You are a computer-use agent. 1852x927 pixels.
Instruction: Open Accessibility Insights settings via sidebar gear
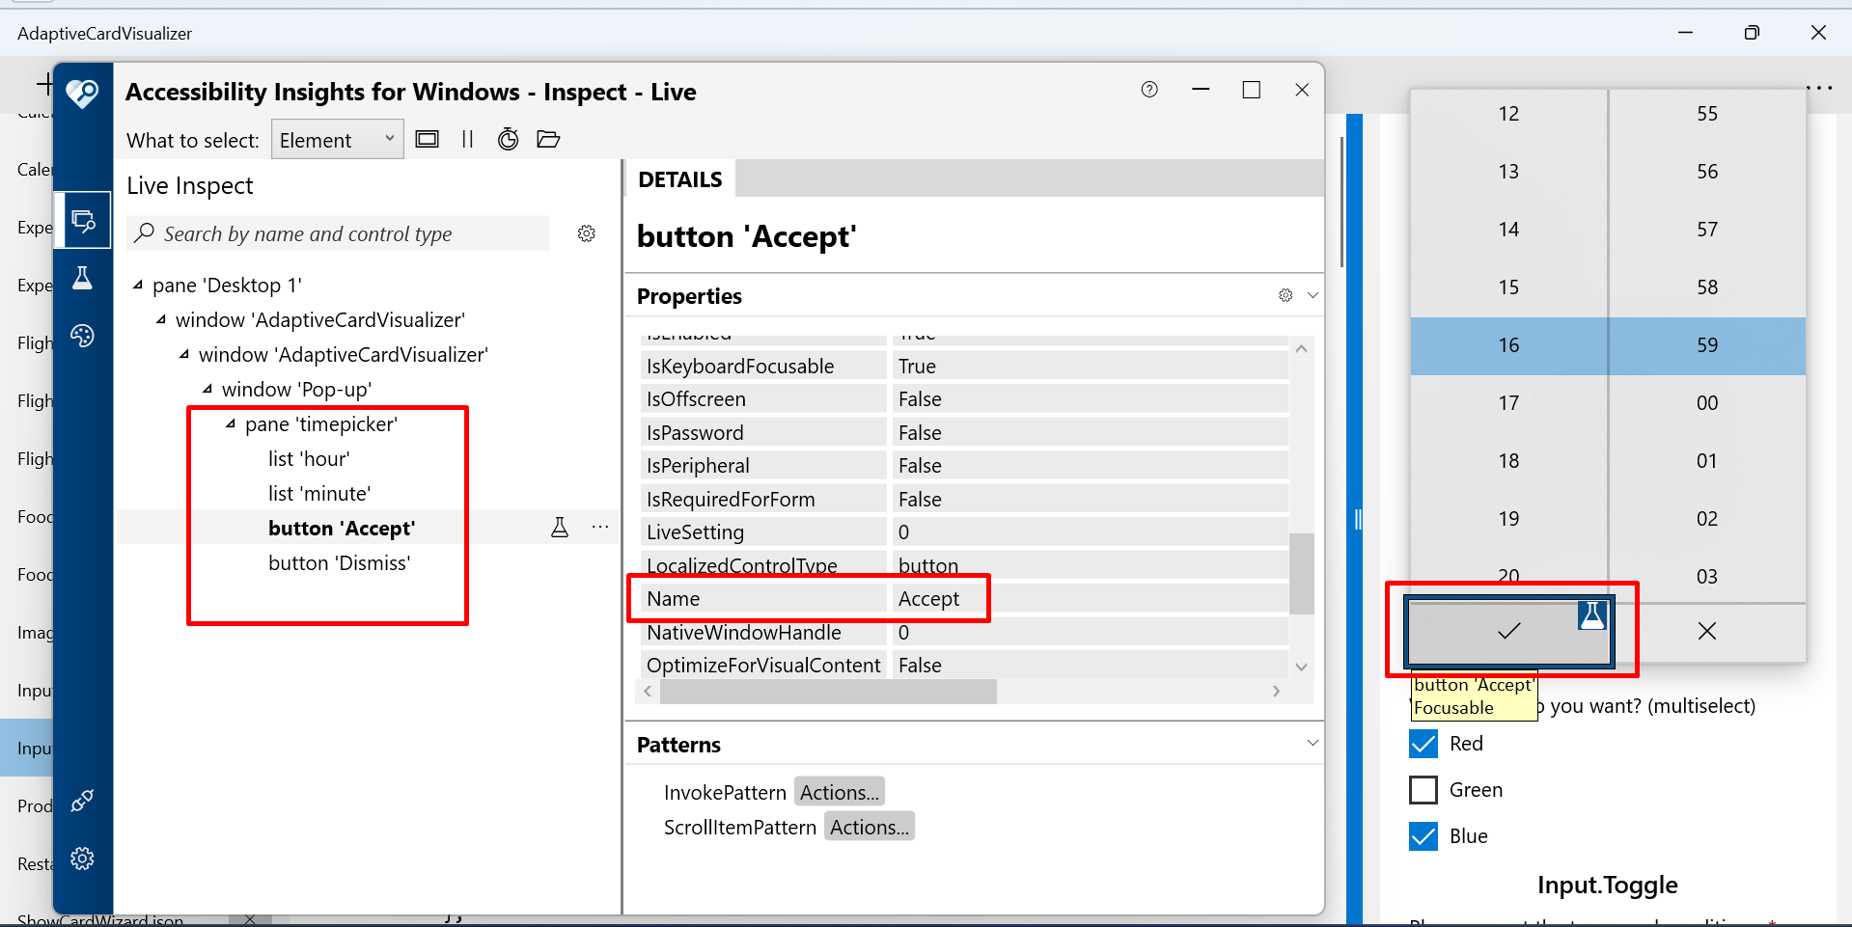click(x=83, y=859)
